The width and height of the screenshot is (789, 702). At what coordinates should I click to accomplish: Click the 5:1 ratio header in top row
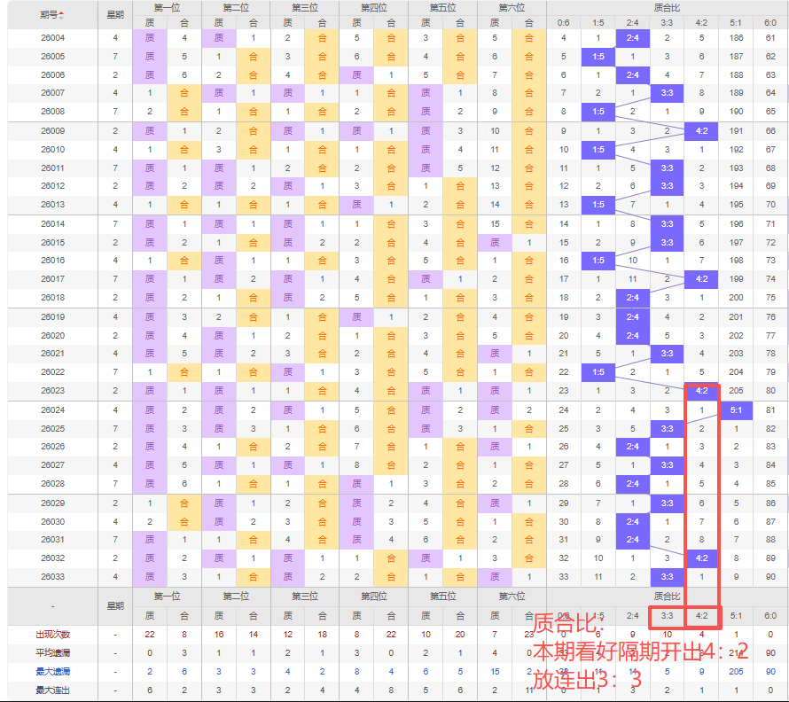[736, 23]
